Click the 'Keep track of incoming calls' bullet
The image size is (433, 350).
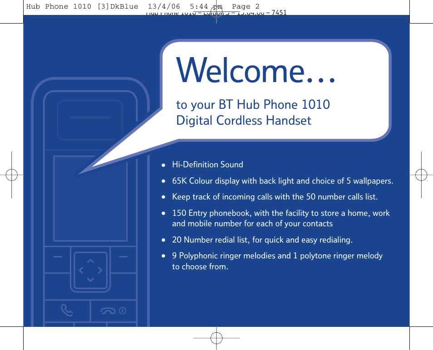point(275,197)
